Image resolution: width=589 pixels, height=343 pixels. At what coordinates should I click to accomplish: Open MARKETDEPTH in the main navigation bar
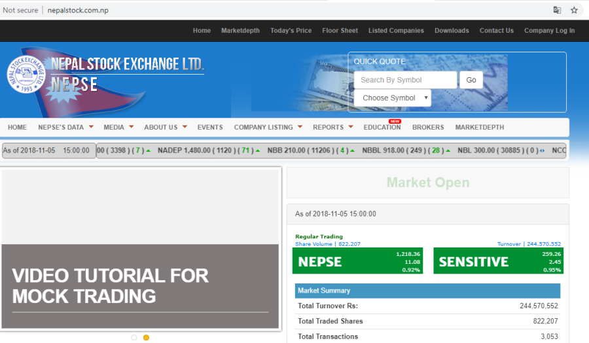[480, 128]
